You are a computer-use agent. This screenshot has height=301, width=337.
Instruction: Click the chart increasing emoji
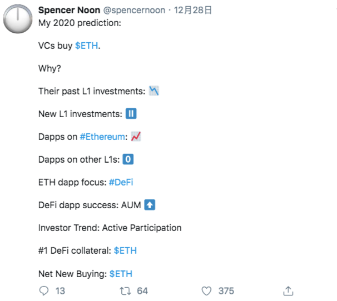[136, 136]
